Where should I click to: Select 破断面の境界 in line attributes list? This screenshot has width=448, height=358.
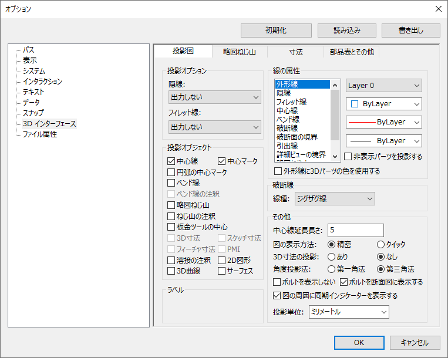coord(302,137)
